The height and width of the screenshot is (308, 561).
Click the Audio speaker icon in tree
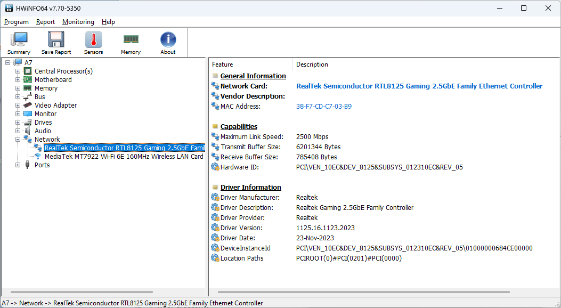tap(28, 131)
